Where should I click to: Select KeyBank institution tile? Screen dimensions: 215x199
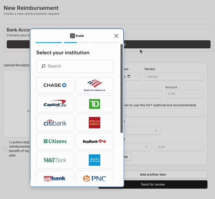pyautogui.click(x=95, y=141)
